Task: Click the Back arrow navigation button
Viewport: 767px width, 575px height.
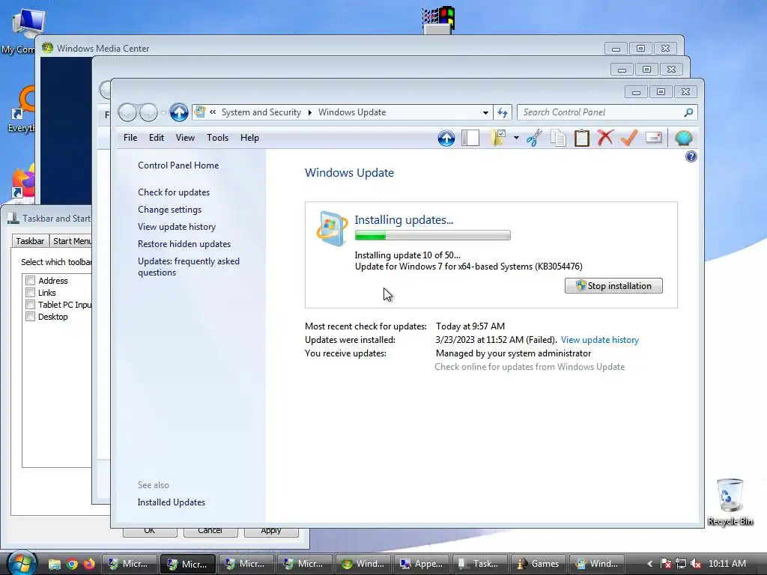Action: coord(127,112)
